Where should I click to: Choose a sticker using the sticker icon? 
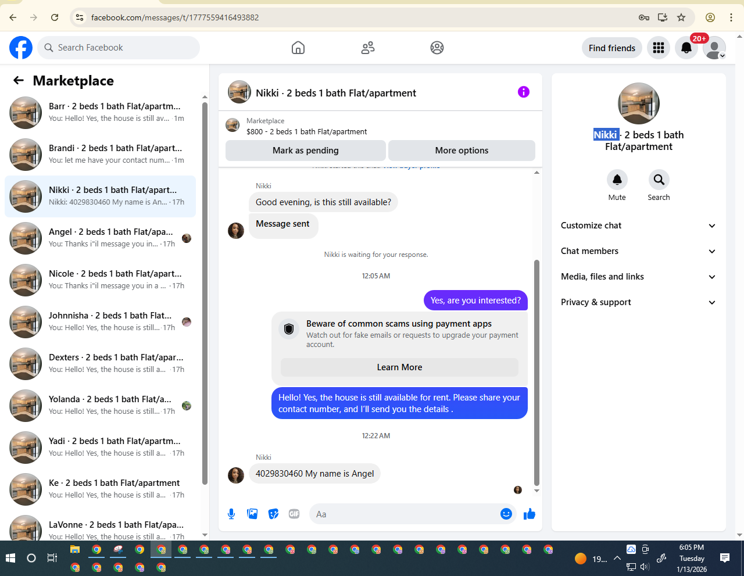pos(273,514)
